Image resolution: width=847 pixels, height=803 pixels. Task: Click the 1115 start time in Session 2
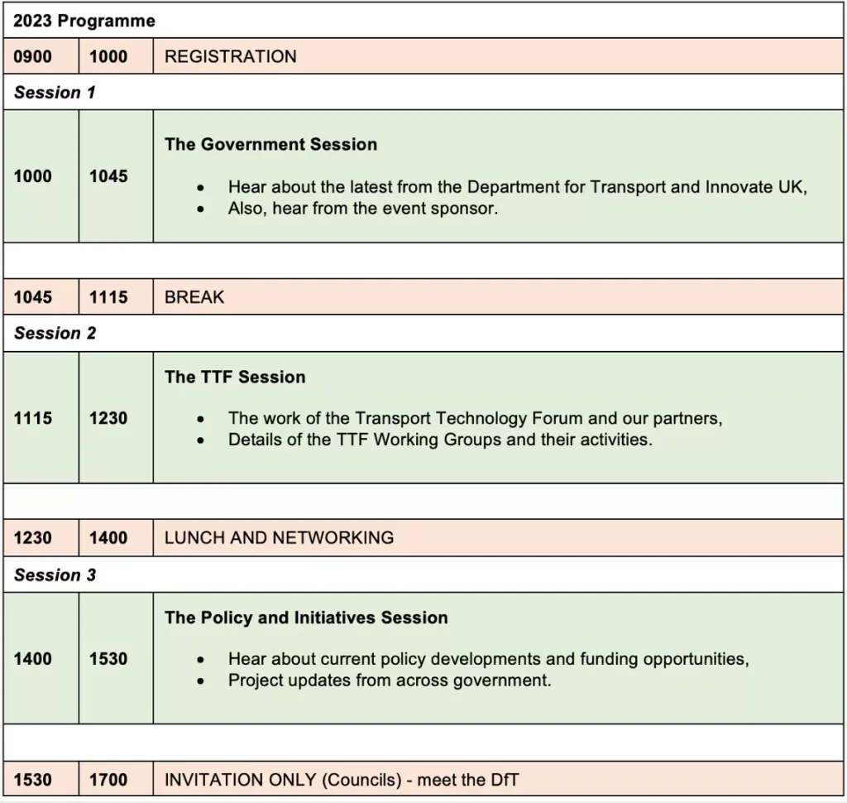coord(33,418)
